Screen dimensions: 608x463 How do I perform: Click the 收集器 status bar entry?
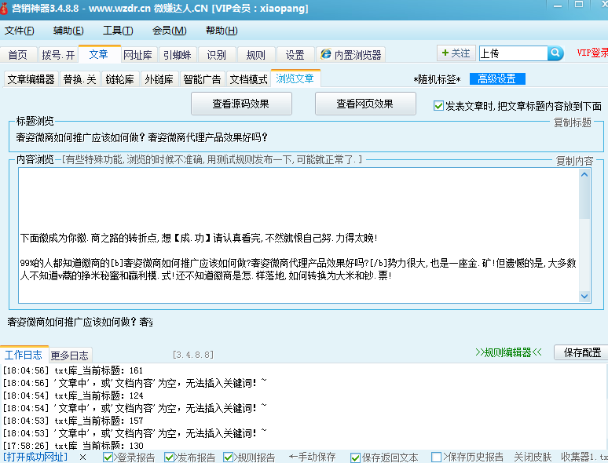coord(584,458)
